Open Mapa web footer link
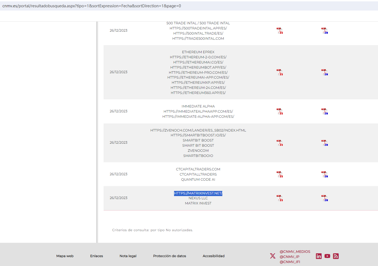 coord(65,256)
